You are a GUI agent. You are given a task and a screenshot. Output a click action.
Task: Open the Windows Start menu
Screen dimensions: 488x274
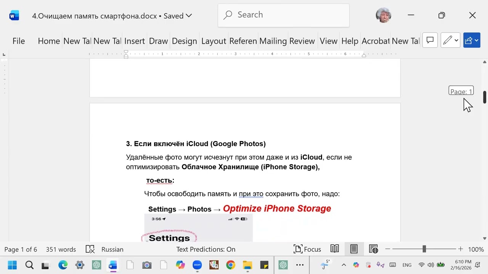point(12,265)
